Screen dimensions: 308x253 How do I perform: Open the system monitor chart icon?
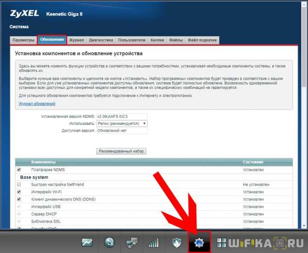tap(87, 242)
